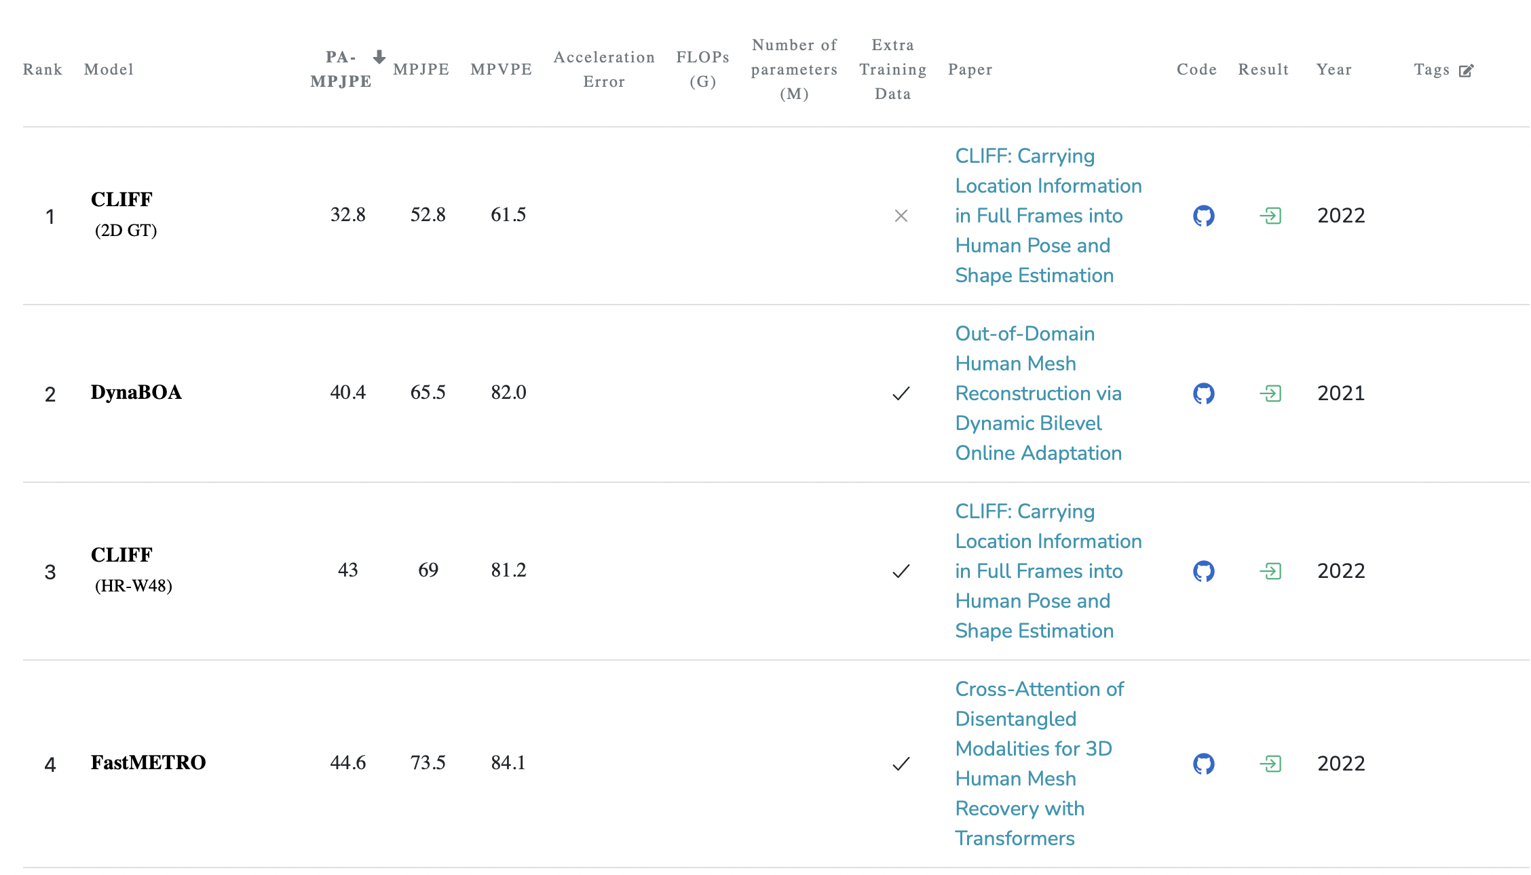Viewport: 1531px width, 875px height.
Task: Open Out-of-Domain Human Mesh Reconstruction paper
Action: [x=1038, y=393]
